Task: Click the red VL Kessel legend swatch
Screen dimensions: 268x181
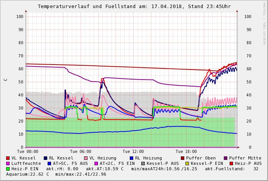Action: tap(8, 158)
